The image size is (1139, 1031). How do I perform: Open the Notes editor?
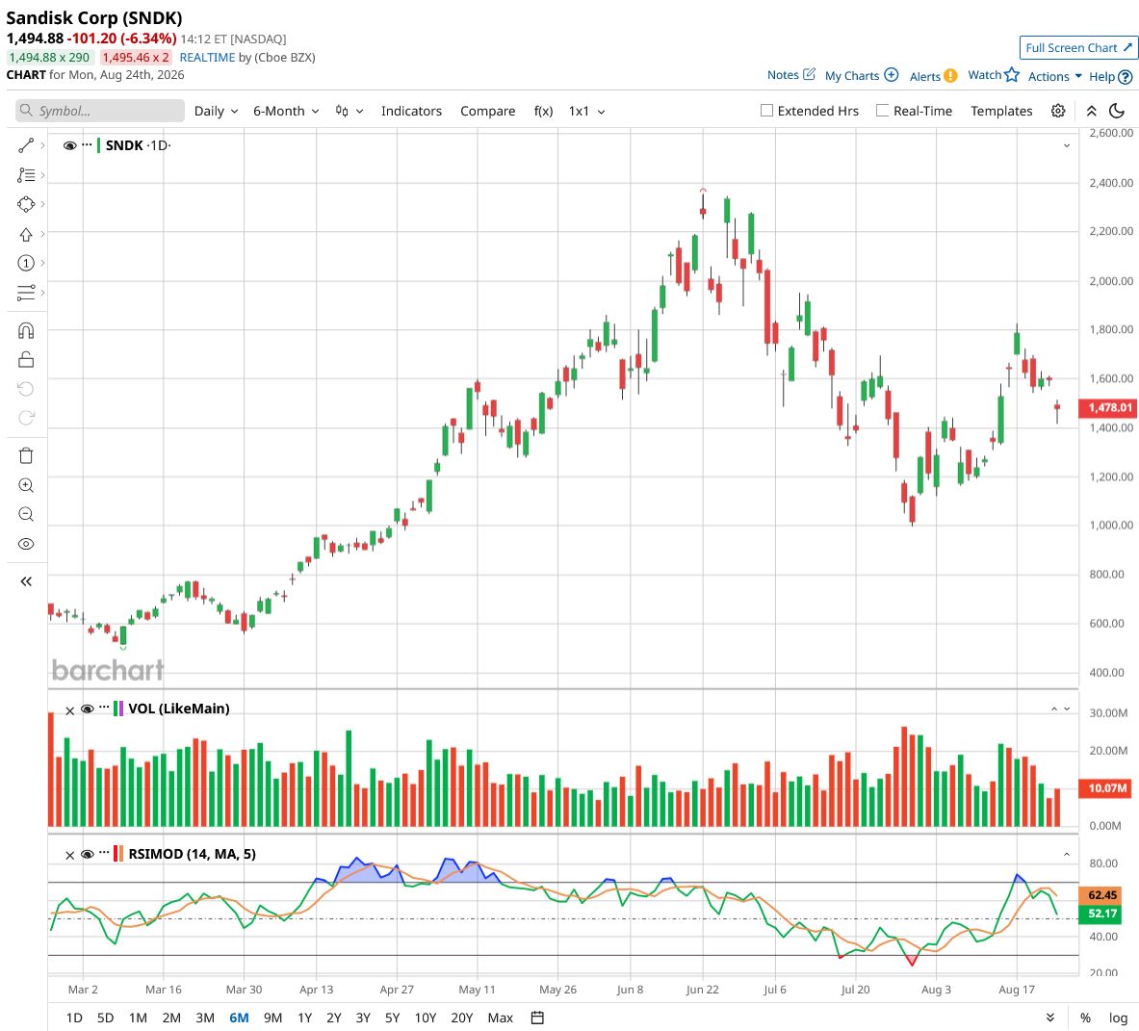(x=791, y=75)
